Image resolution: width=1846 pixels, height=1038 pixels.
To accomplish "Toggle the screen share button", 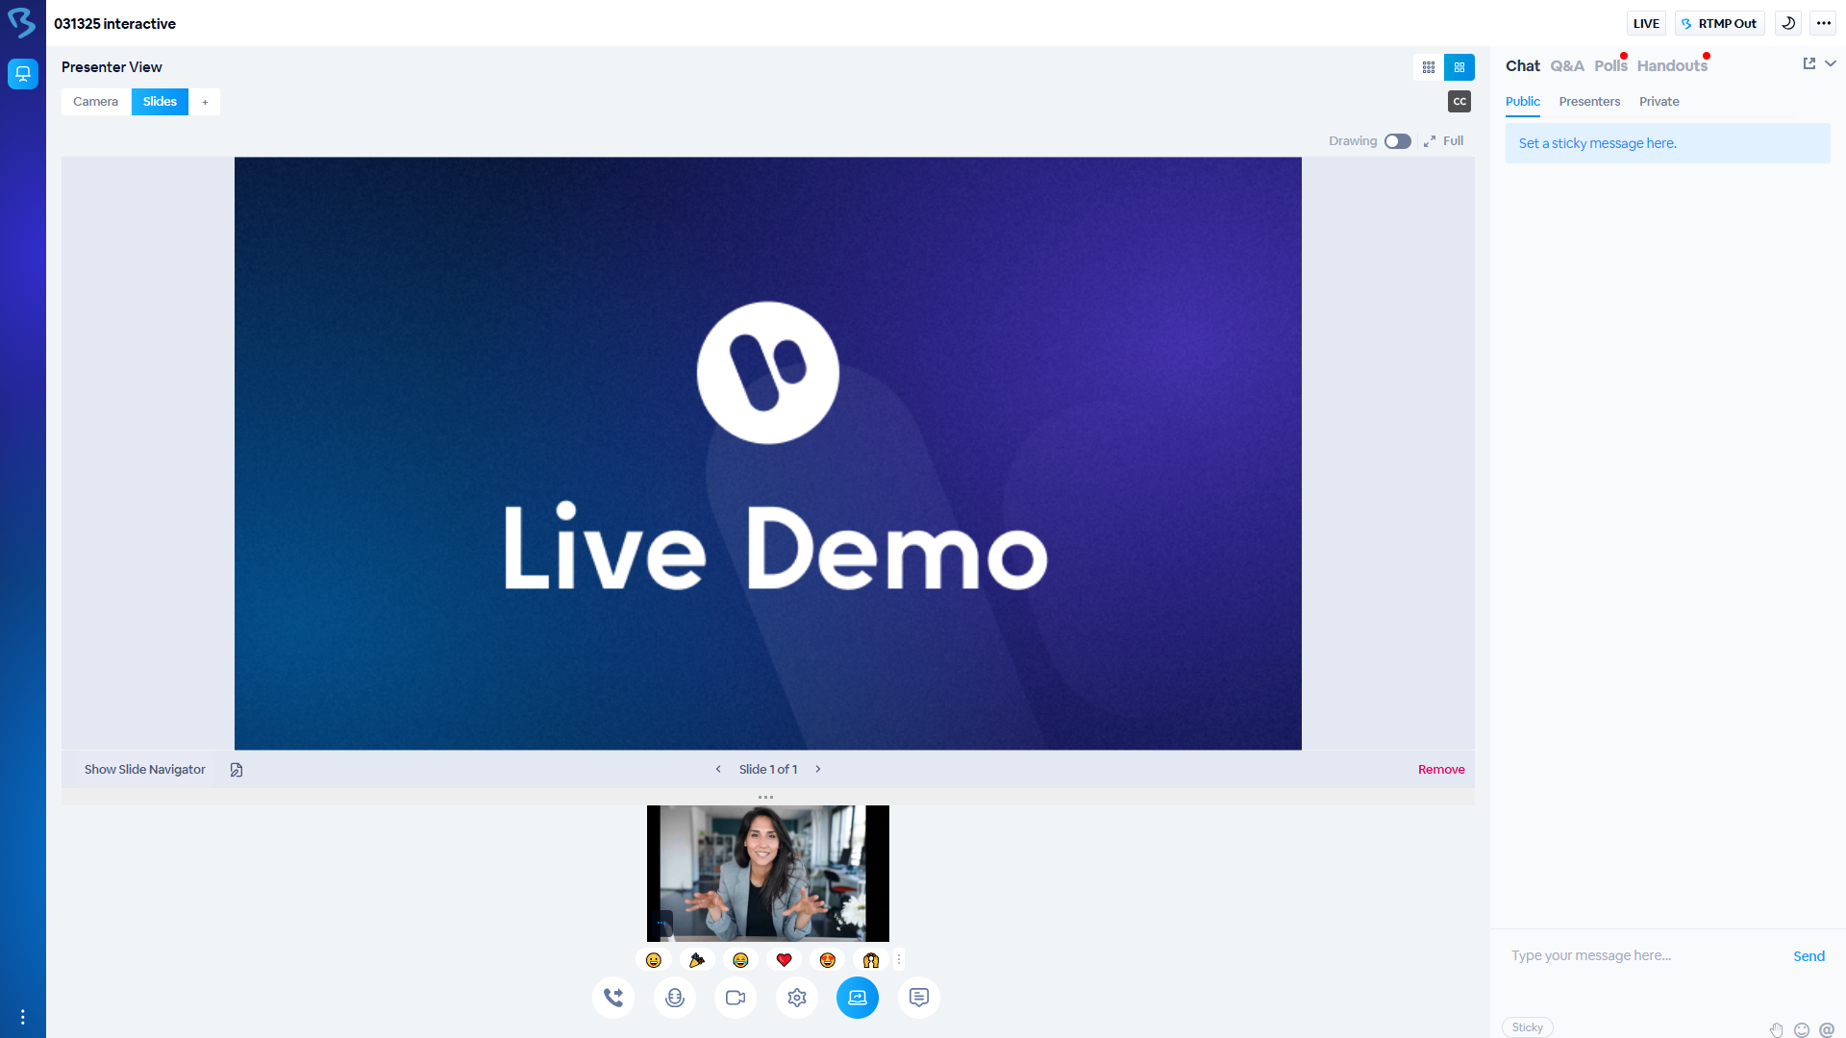I will 858,998.
